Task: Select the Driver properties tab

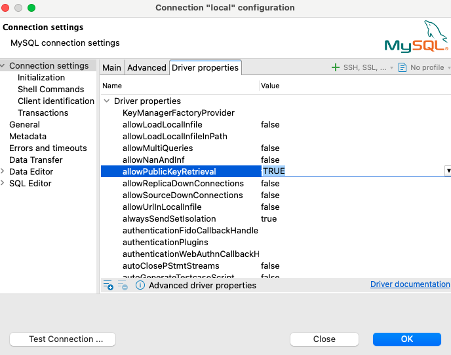Action: point(205,68)
